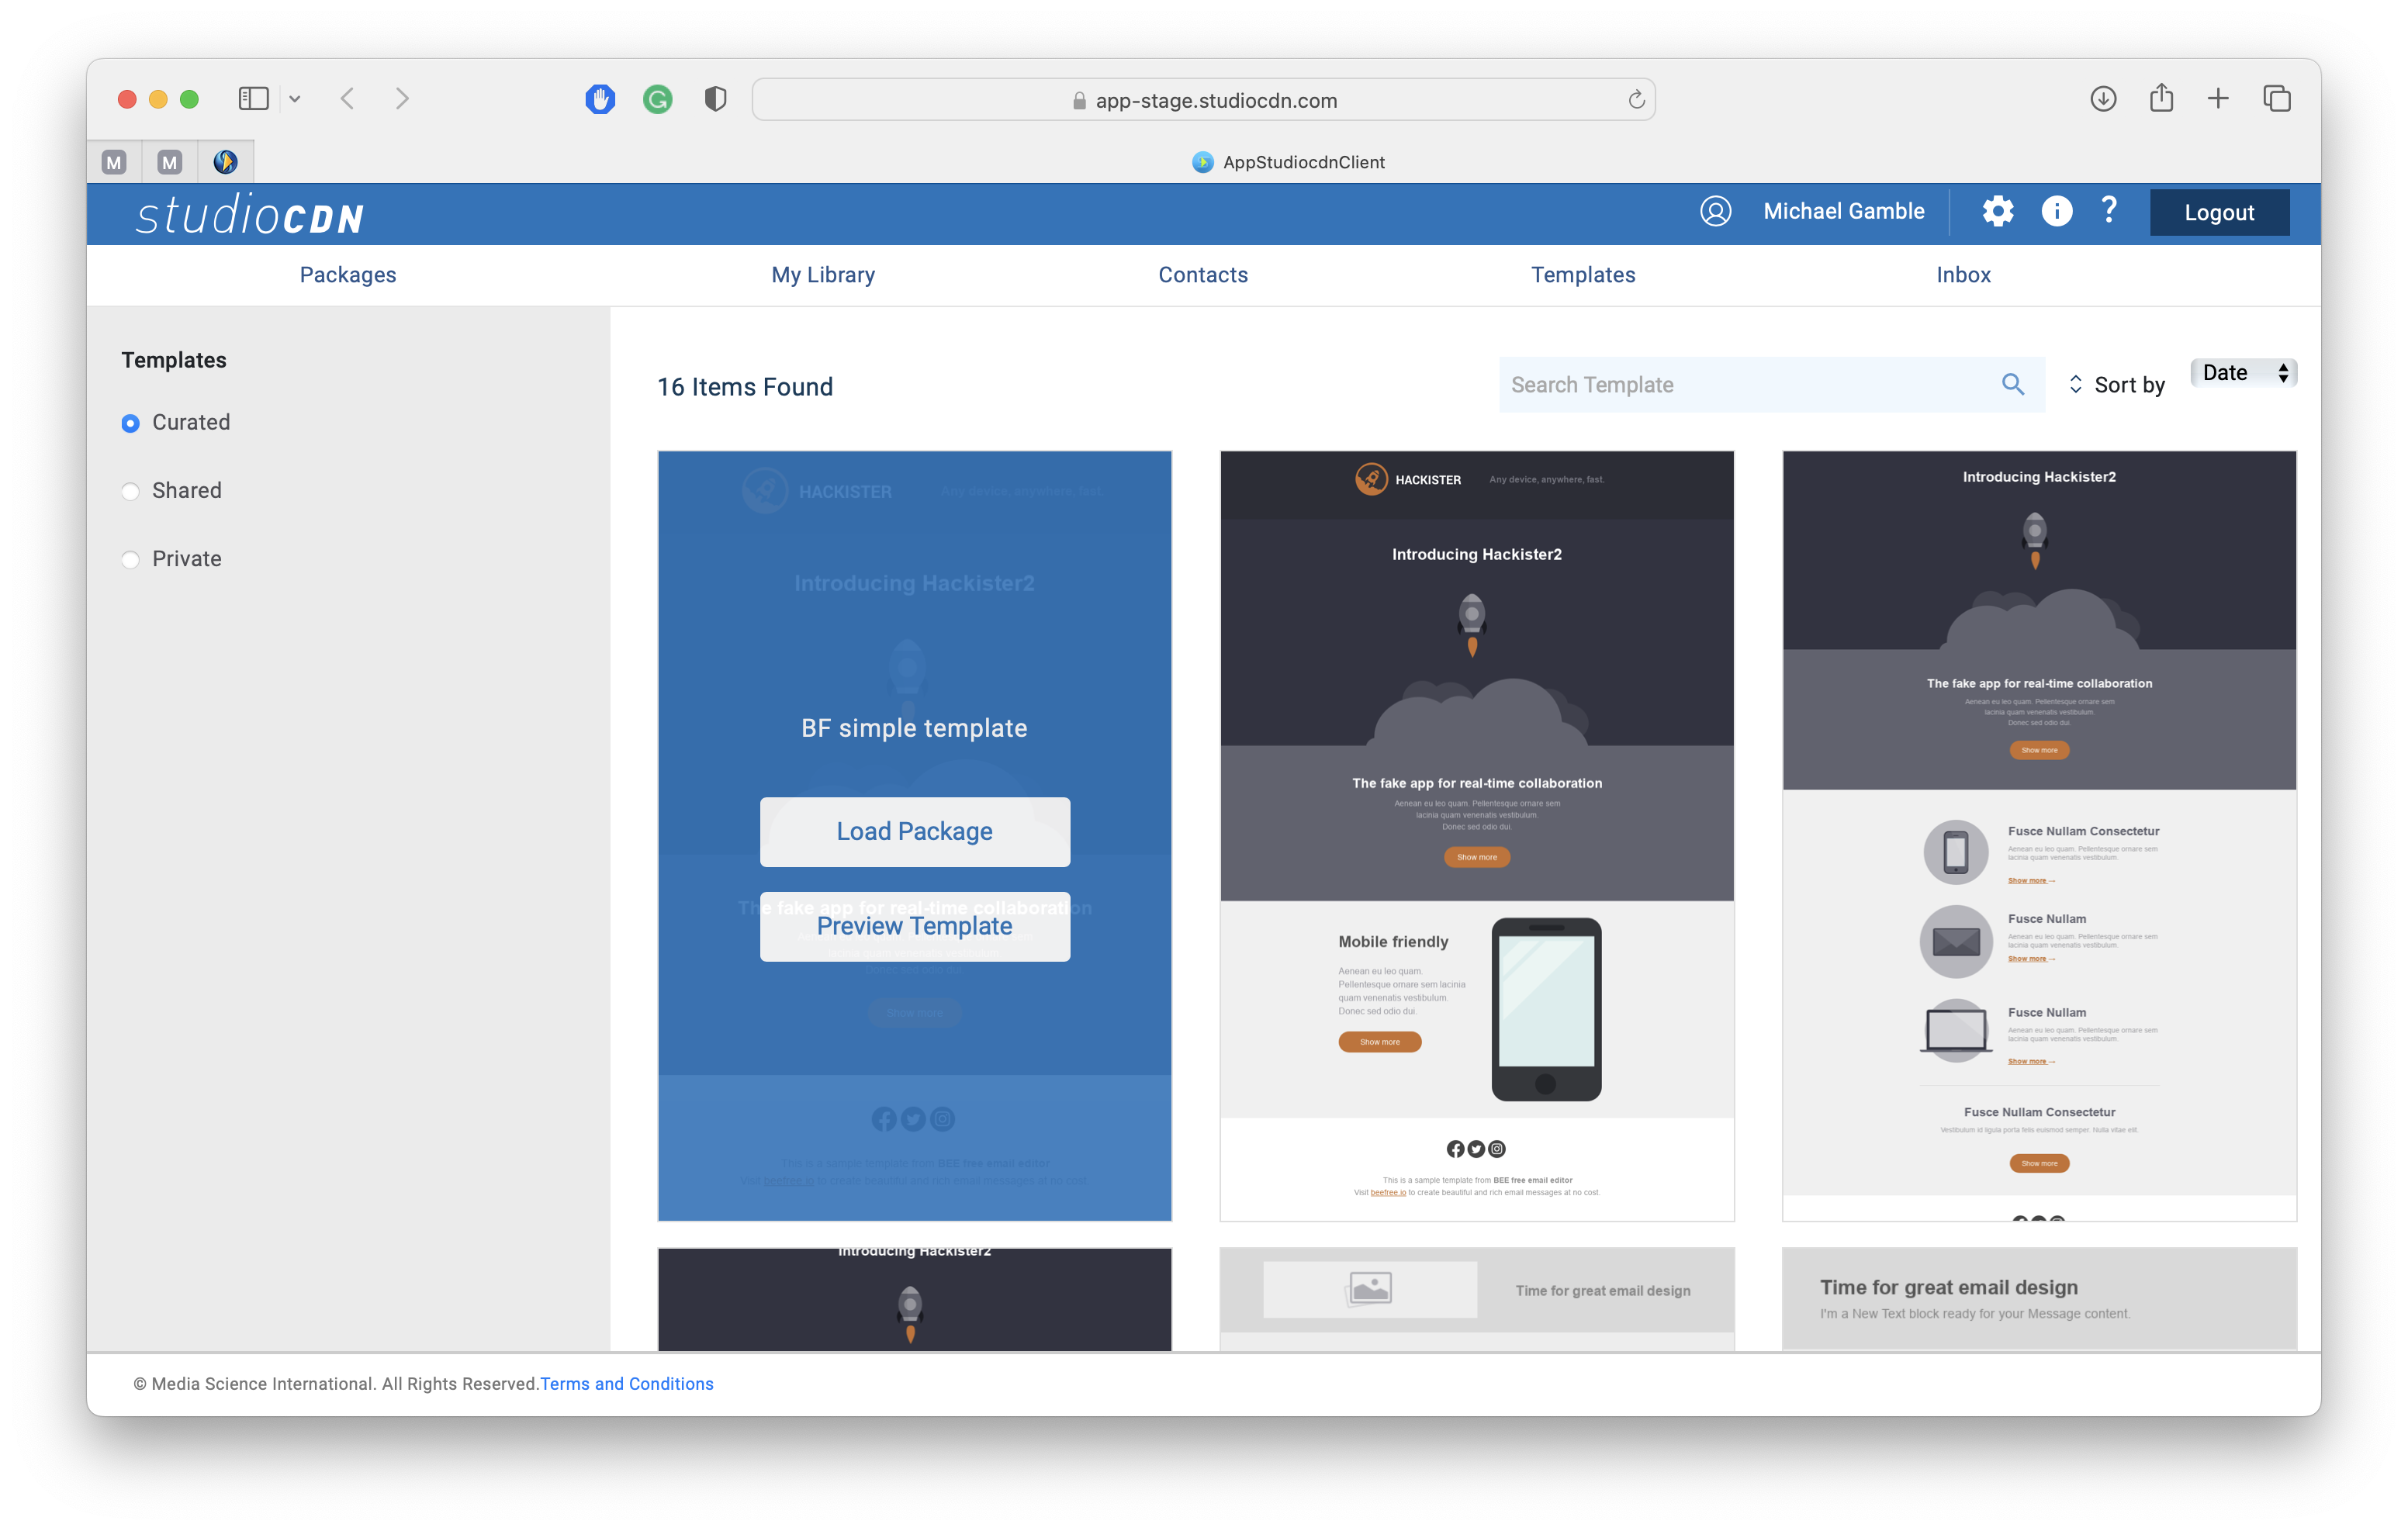2408x1531 pixels.
Task: Open the Date sort dropdown
Action: tap(2243, 373)
